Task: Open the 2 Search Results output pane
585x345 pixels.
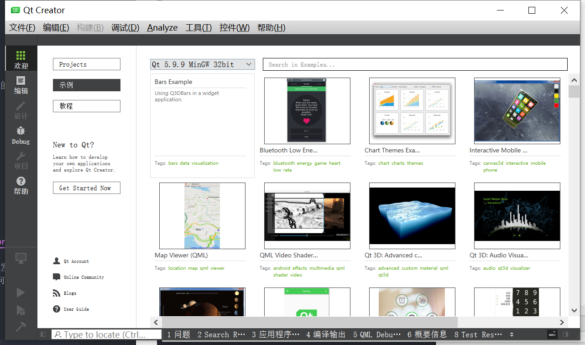Action: pos(221,335)
